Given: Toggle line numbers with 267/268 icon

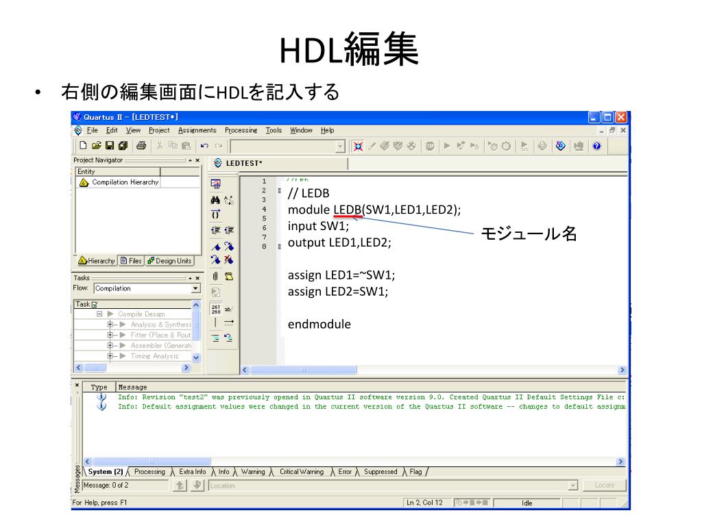Looking at the screenshot, I should pos(216,309).
